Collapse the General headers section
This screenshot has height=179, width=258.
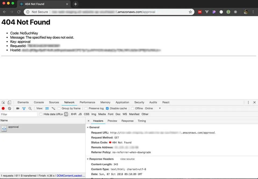pyautogui.click(x=88, y=127)
